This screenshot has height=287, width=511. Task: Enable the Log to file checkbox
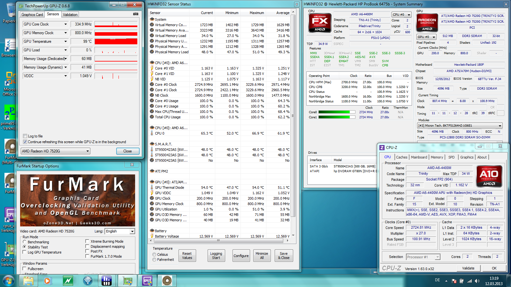[25, 136]
